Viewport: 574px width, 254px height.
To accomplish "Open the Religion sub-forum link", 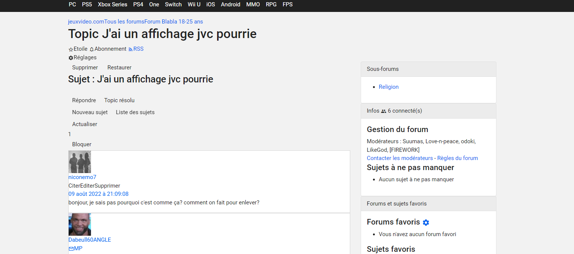I will click(389, 87).
